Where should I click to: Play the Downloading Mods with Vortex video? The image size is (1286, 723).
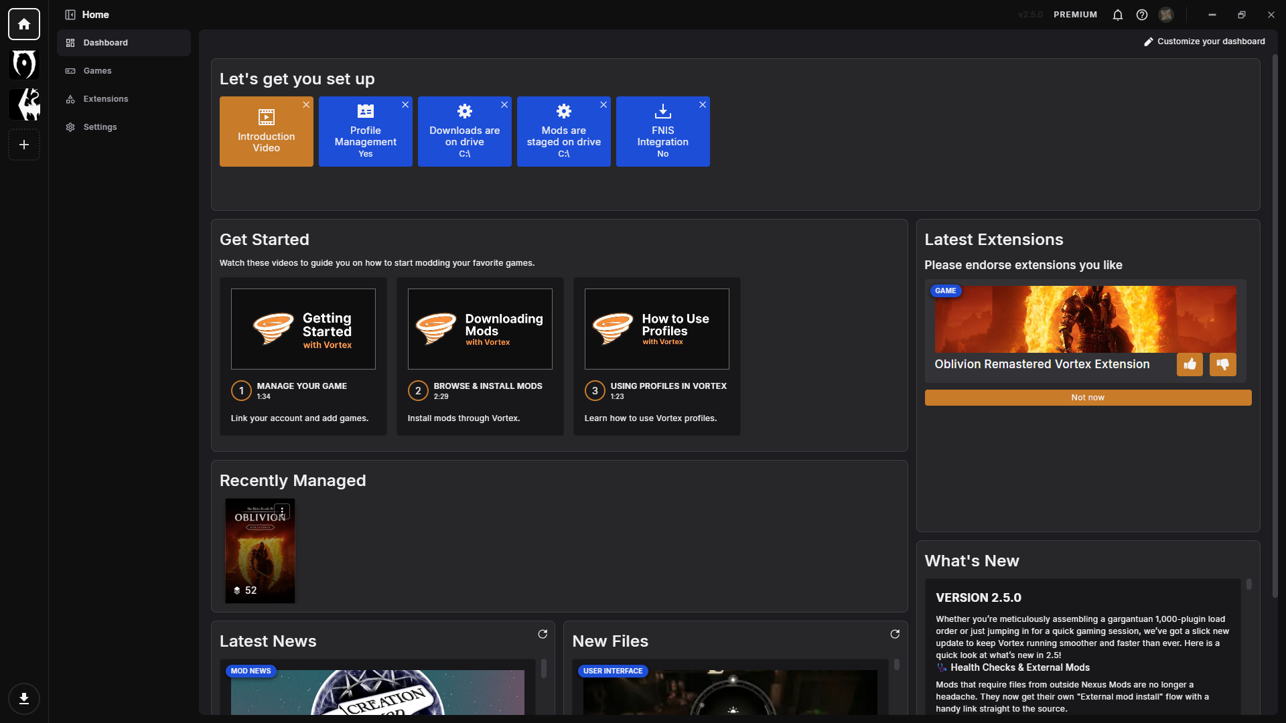click(x=480, y=329)
